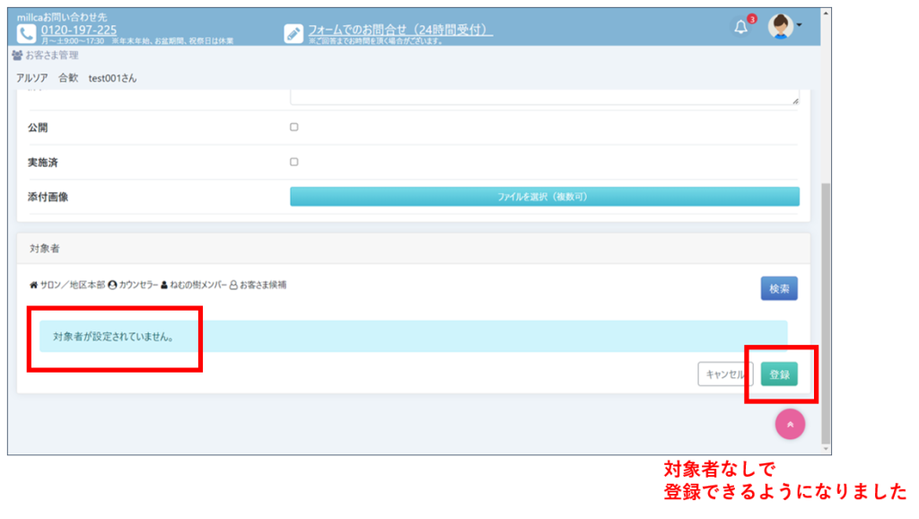919x519 pixels.
Task: Click the キャンセル button
Action: [x=724, y=374]
